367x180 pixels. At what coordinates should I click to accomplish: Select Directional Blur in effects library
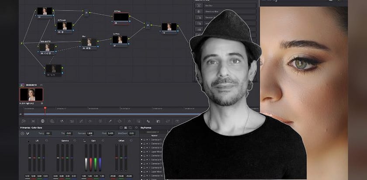click(x=225, y=11)
